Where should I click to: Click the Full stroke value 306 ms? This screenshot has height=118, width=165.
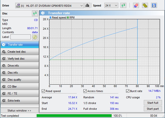point(114,109)
